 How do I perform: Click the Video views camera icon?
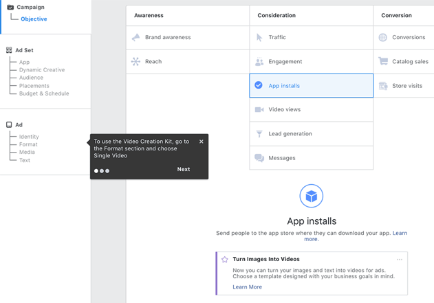(259, 110)
